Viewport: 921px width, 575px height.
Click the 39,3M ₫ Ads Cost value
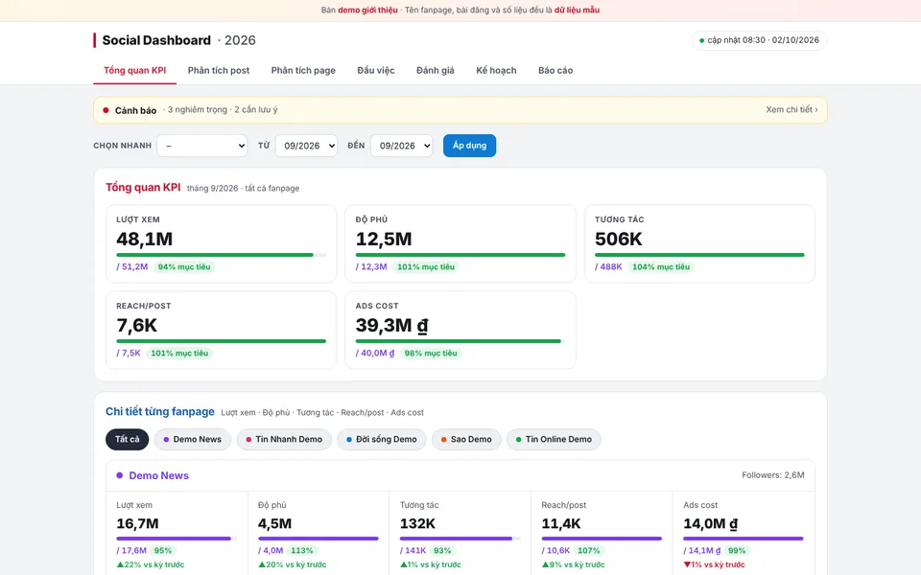coord(391,325)
